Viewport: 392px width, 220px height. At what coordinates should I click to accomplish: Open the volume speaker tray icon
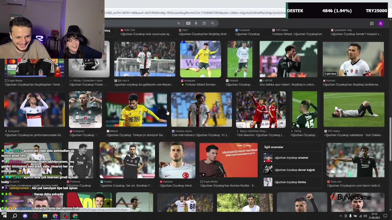point(365,216)
